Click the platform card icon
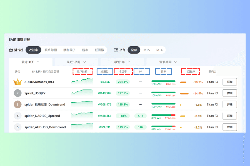 [x=116, y=50]
